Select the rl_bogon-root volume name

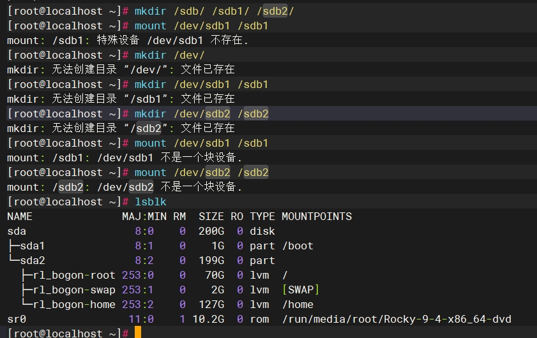74,276
